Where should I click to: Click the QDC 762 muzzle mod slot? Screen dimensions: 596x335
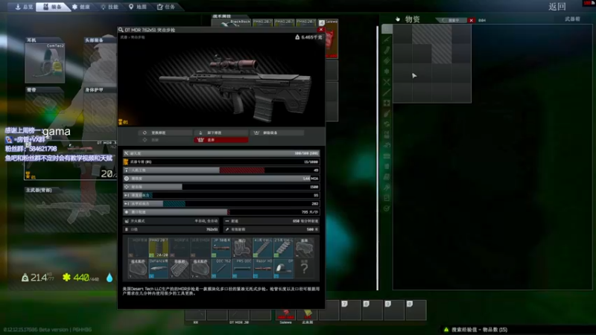221,269
